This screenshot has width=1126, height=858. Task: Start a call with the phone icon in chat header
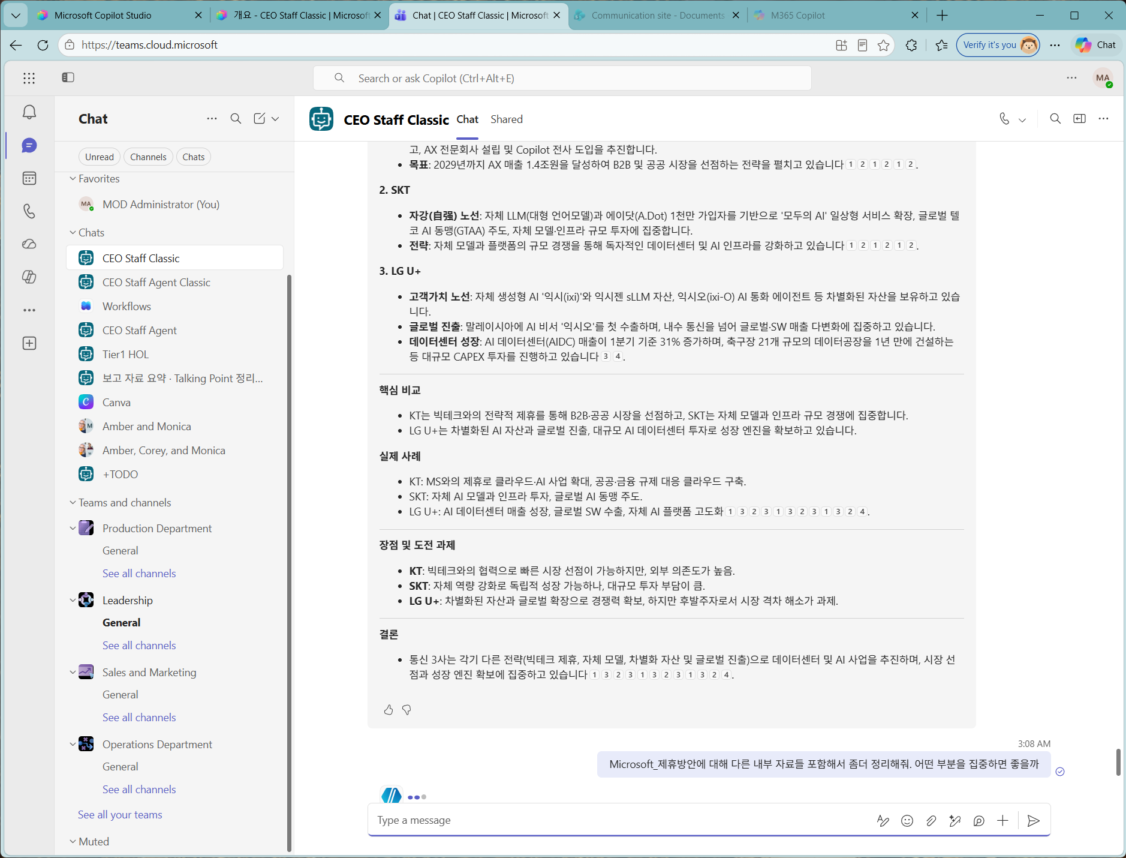pyautogui.click(x=1004, y=119)
